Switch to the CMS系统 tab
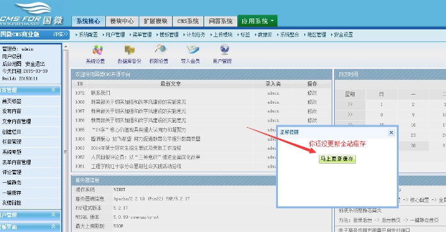 (188, 21)
